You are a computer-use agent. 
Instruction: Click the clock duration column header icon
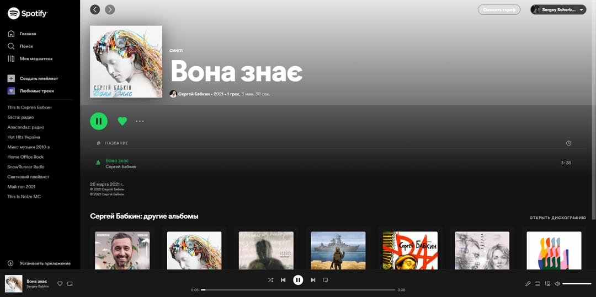pyautogui.click(x=568, y=143)
